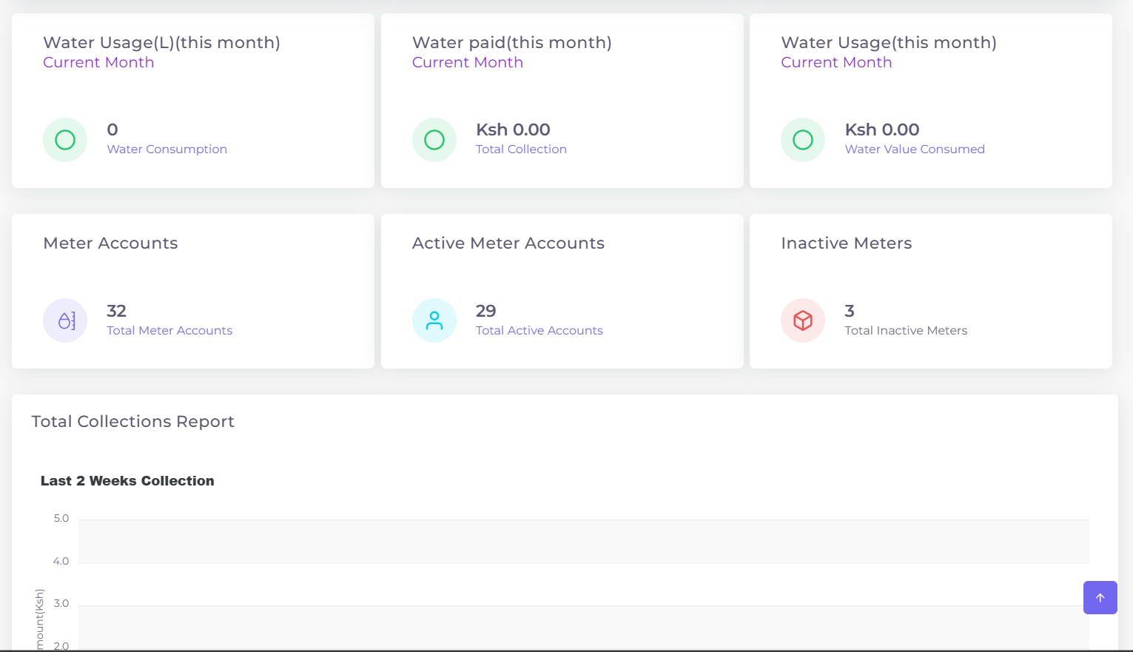This screenshot has width=1133, height=652.
Task: Open Total Inactive Meters link
Action: [x=906, y=330]
